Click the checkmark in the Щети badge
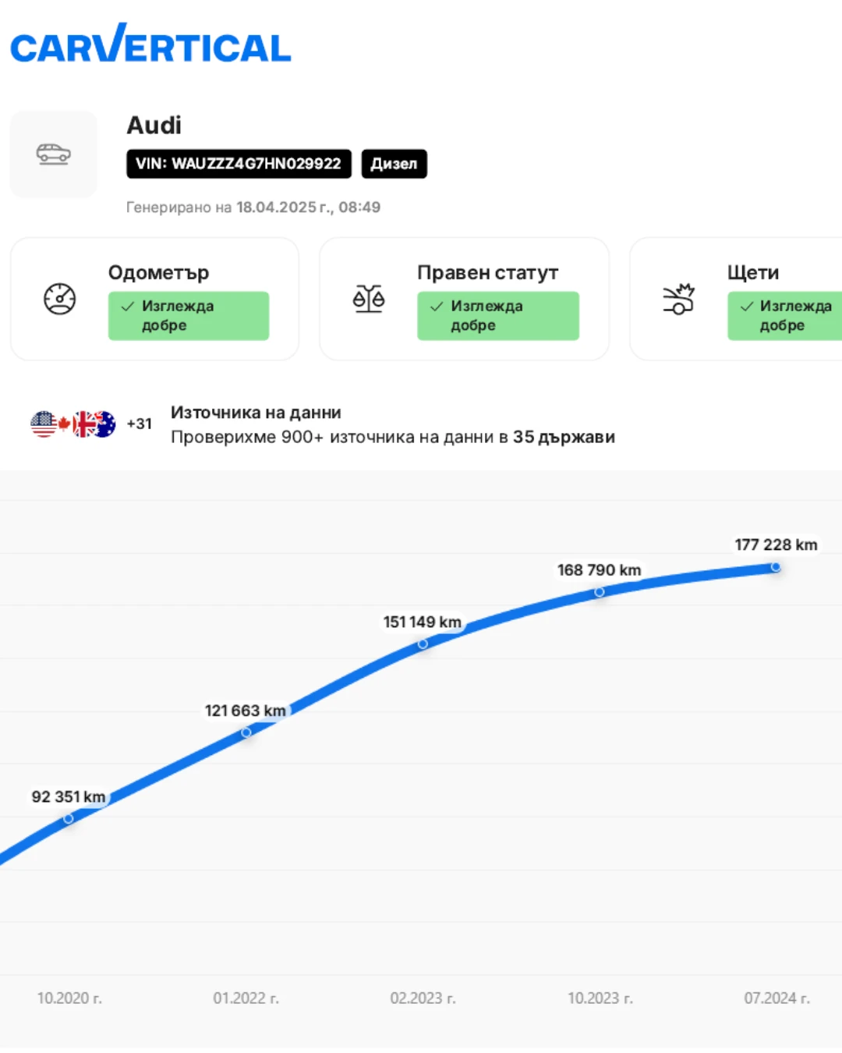 [x=746, y=307]
